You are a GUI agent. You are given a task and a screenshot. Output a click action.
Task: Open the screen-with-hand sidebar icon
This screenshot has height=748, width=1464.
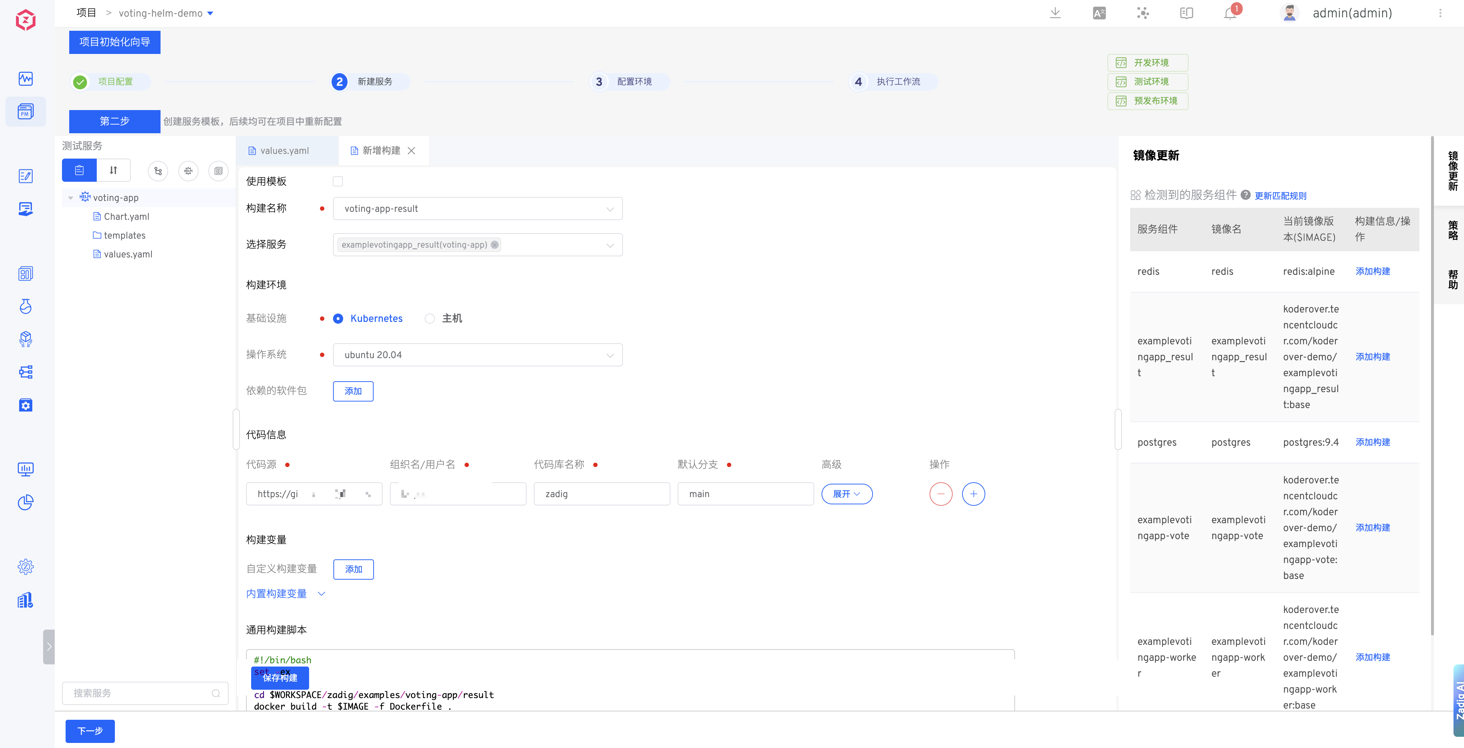pyautogui.click(x=26, y=209)
